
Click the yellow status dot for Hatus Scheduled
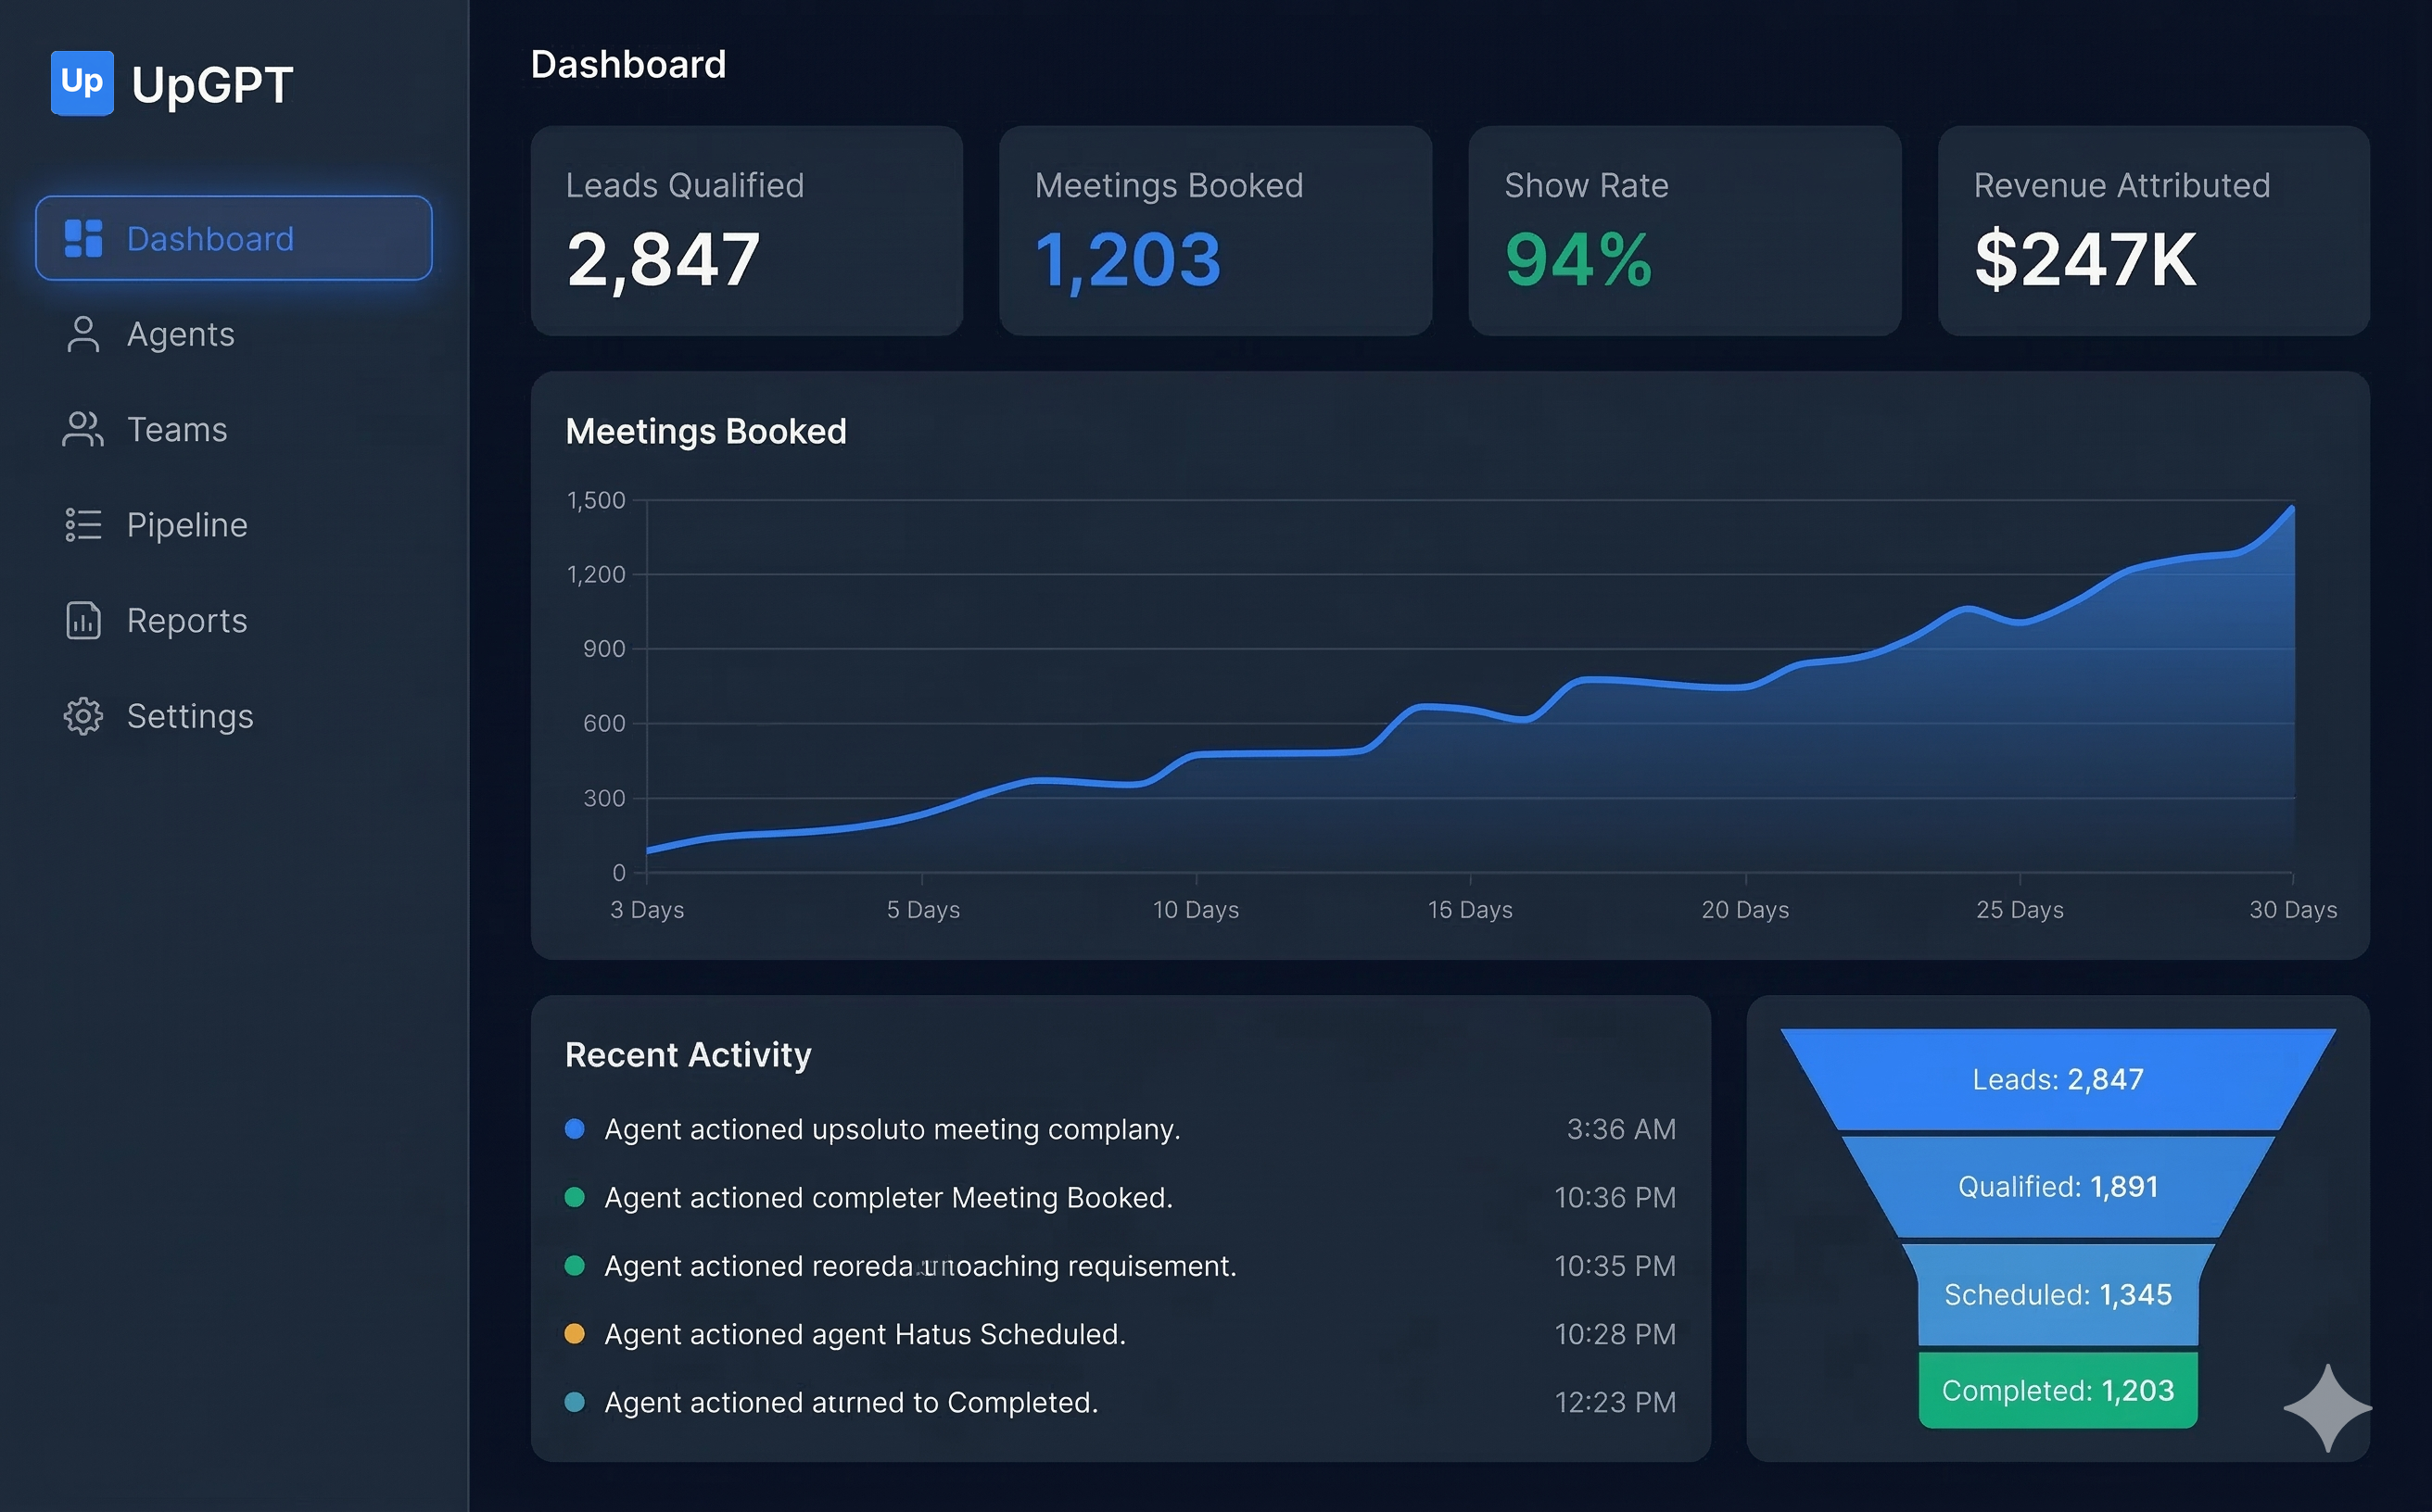pyautogui.click(x=576, y=1334)
